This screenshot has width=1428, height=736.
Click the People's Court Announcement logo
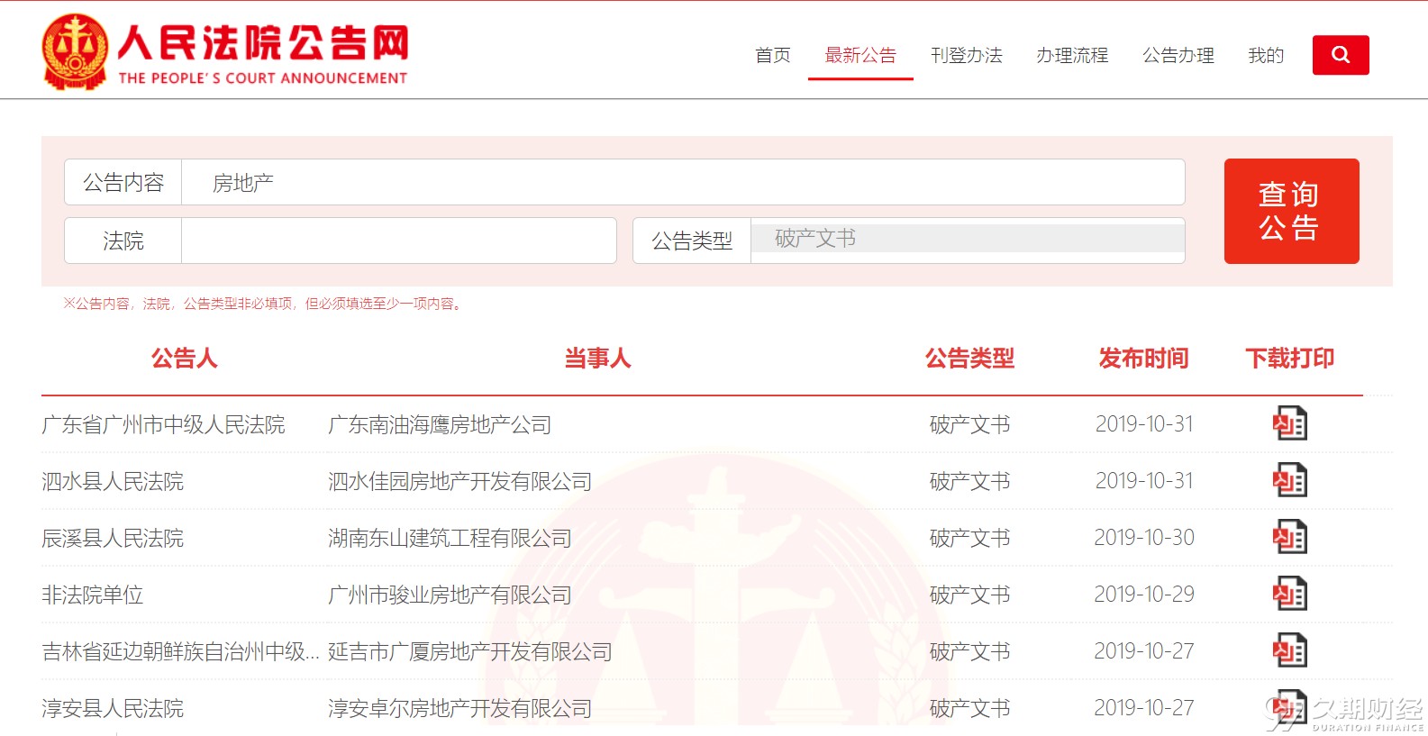225,52
